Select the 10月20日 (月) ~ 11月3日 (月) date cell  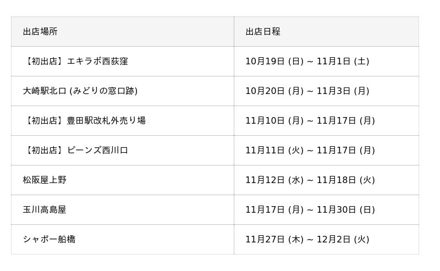[x=307, y=91]
